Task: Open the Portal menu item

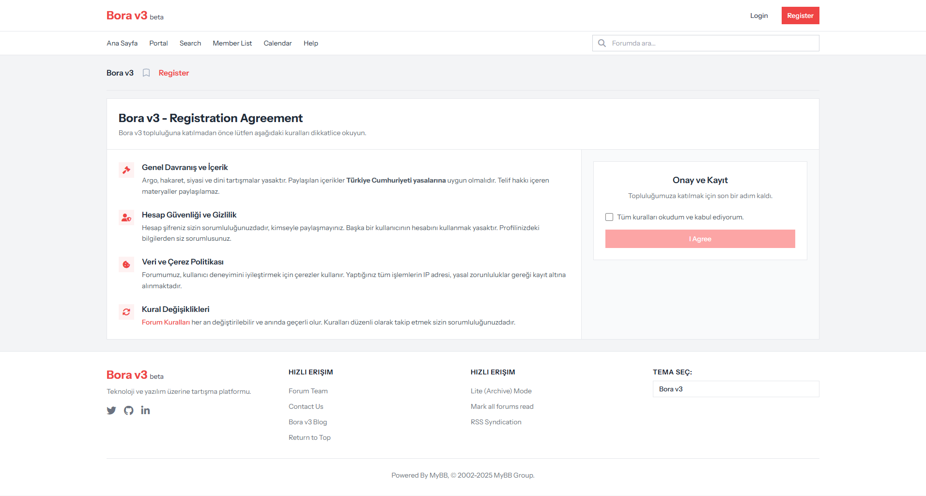Action: pos(158,43)
